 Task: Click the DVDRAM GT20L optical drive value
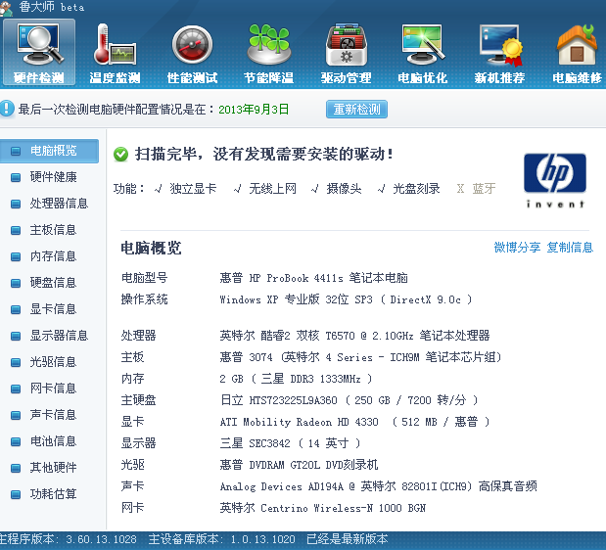pos(299,465)
